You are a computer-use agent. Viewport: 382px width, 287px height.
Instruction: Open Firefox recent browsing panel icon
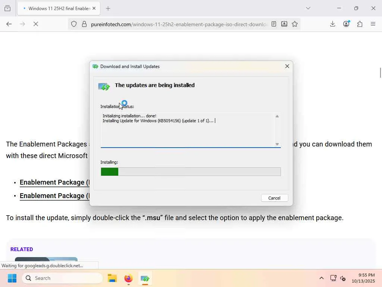[x=7, y=8]
